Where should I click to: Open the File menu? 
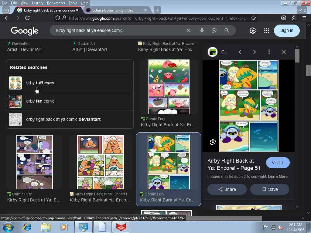click(x=4, y=3)
